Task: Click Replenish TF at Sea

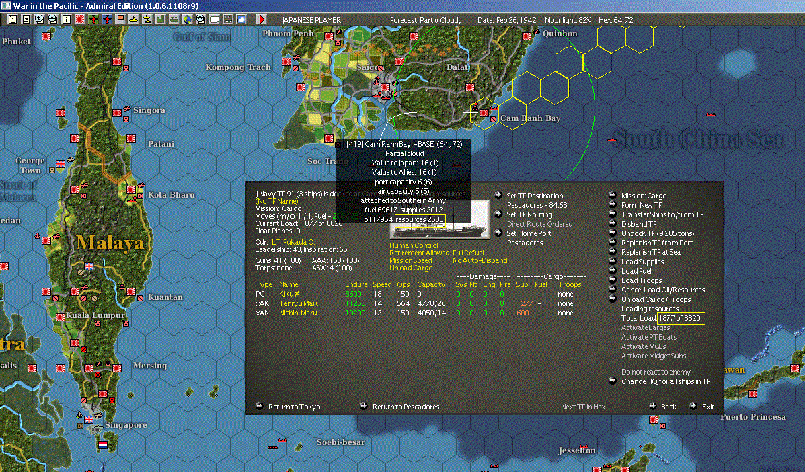Action: click(651, 252)
